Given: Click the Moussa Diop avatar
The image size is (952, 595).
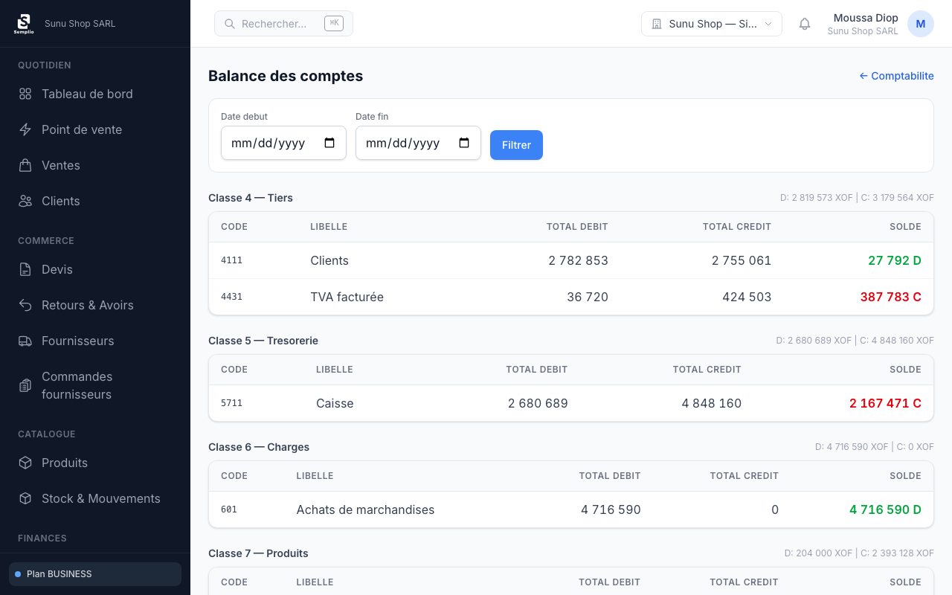Looking at the screenshot, I should click(920, 24).
